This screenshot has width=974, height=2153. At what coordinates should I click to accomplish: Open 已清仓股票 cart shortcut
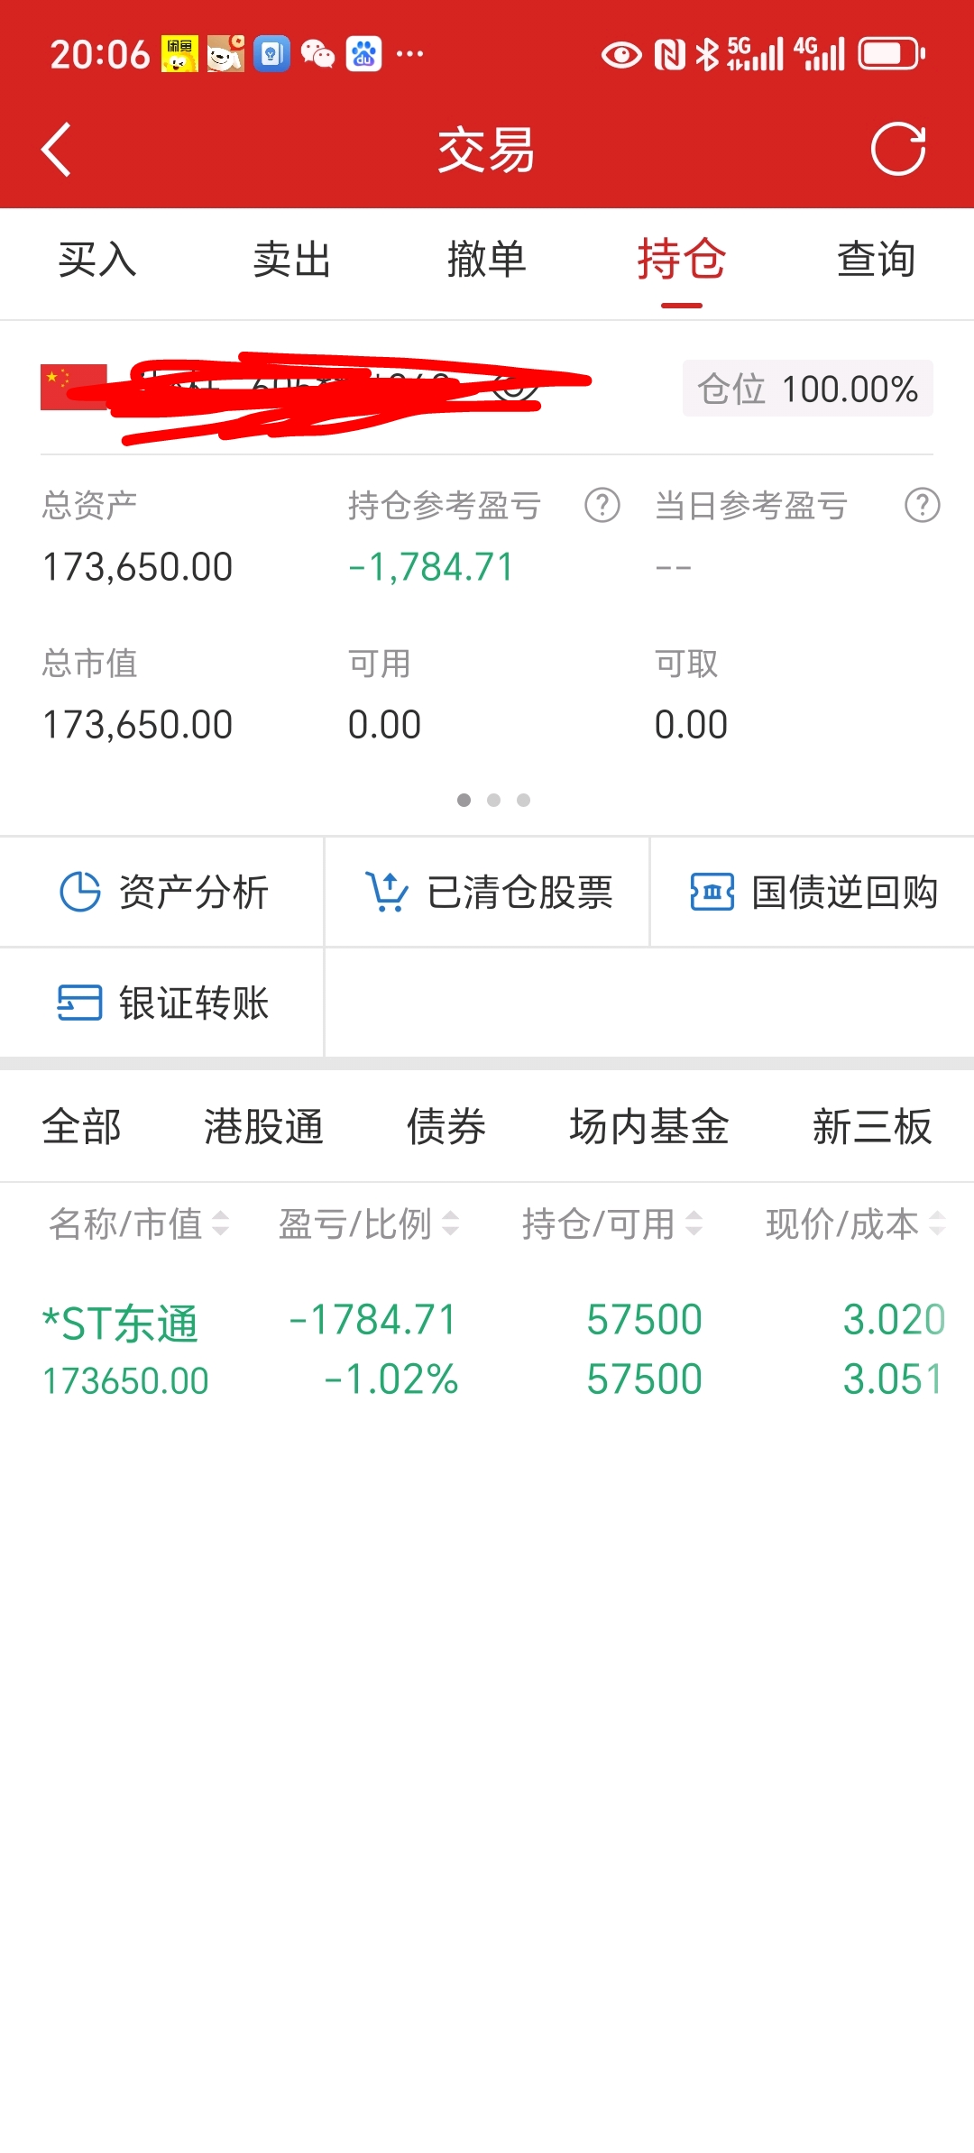click(x=487, y=893)
